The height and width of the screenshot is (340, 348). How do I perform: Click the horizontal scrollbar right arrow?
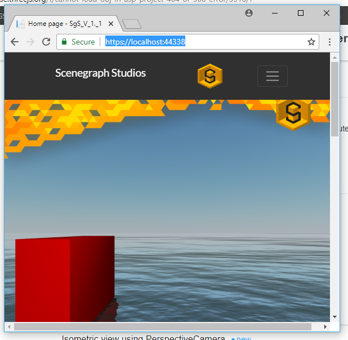click(325, 326)
